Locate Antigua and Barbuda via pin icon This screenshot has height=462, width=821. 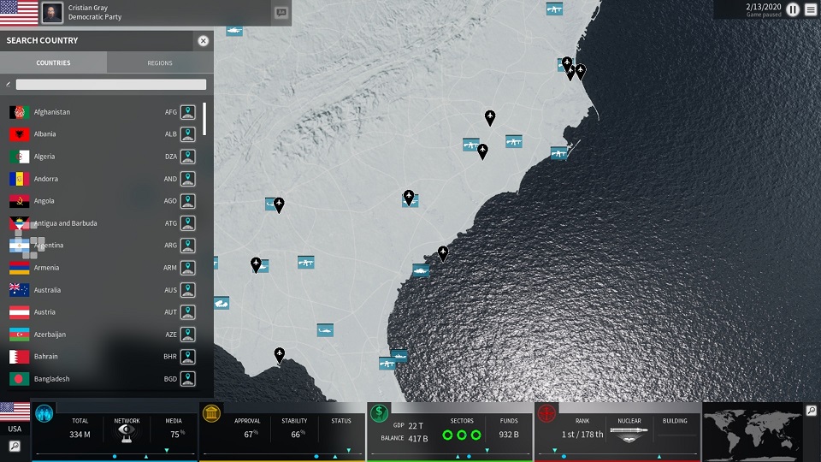[x=188, y=223]
